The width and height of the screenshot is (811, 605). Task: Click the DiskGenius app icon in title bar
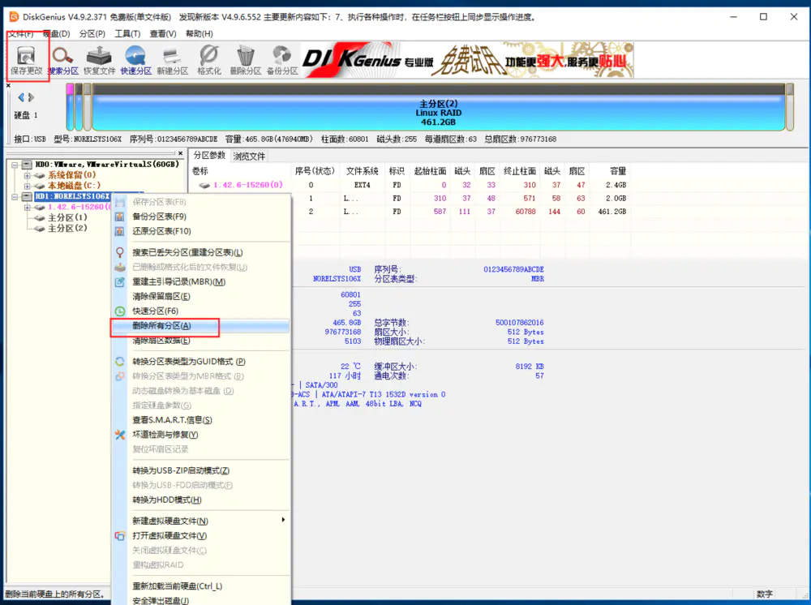(x=14, y=17)
